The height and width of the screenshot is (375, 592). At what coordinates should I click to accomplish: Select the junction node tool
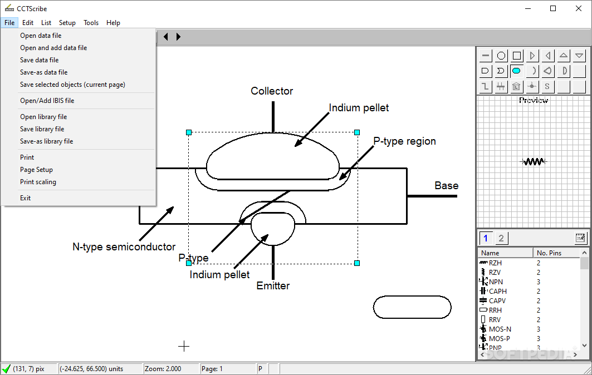tap(532, 86)
